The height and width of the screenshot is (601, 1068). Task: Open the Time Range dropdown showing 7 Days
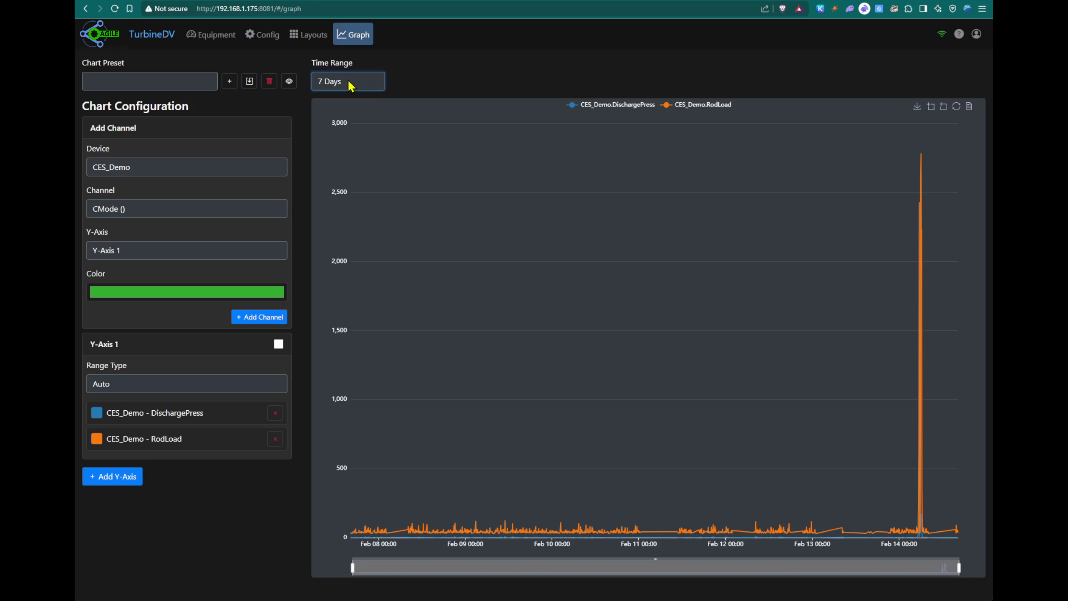pos(348,81)
